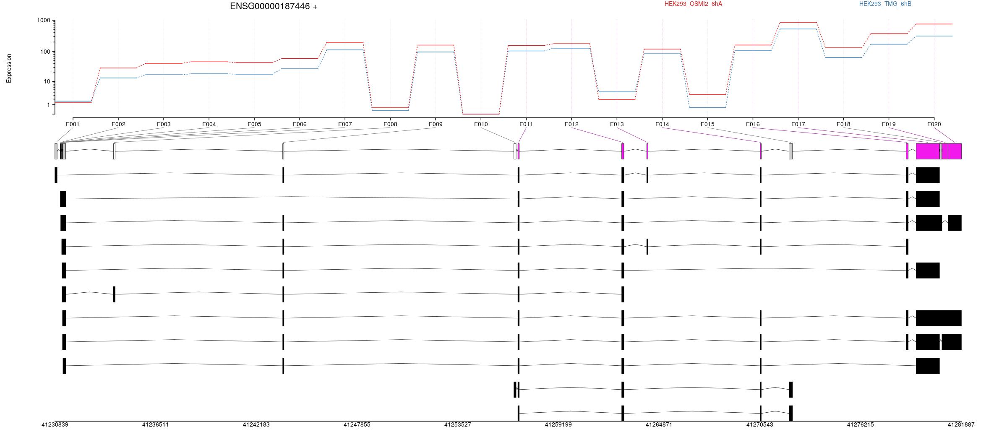Select exon bin label E003
1007x432 pixels.
[x=164, y=124]
